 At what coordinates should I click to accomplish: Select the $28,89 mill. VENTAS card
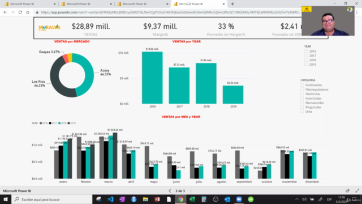(x=90, y=29)
